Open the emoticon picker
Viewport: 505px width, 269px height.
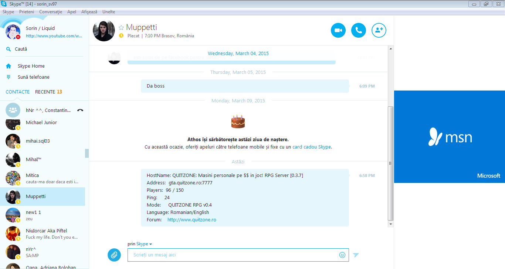(x=342, y=255)
